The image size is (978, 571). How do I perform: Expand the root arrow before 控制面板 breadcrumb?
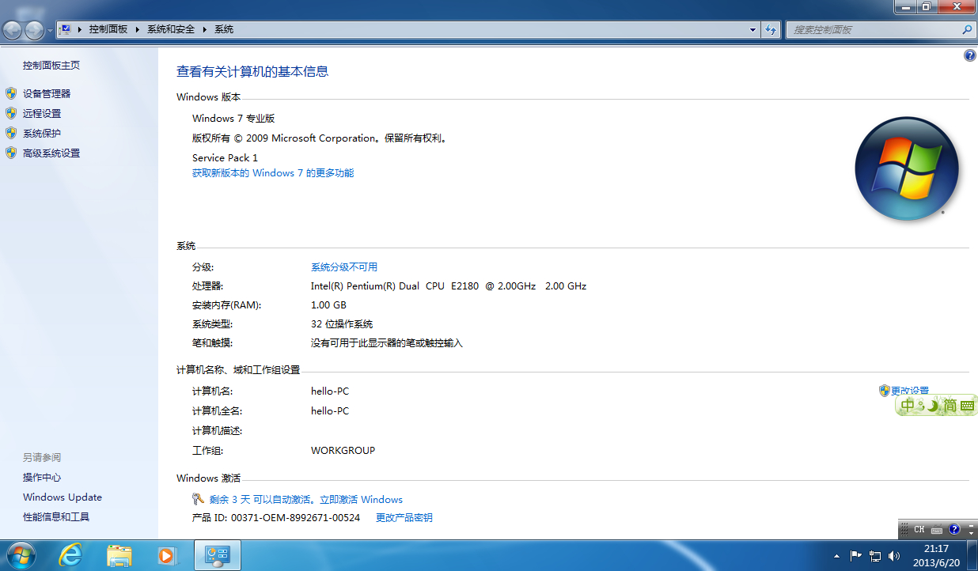tap(80, 29)
